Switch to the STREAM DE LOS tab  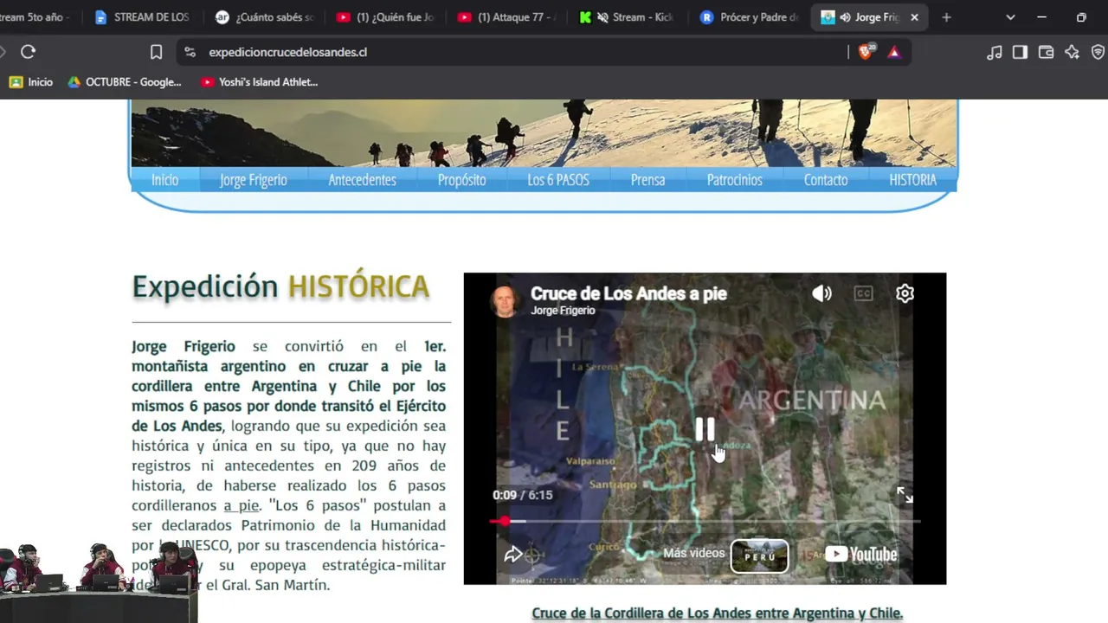[142, 17]
